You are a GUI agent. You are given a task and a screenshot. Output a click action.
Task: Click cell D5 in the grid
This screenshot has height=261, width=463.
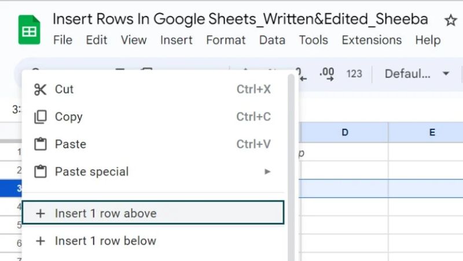(344, 225)
